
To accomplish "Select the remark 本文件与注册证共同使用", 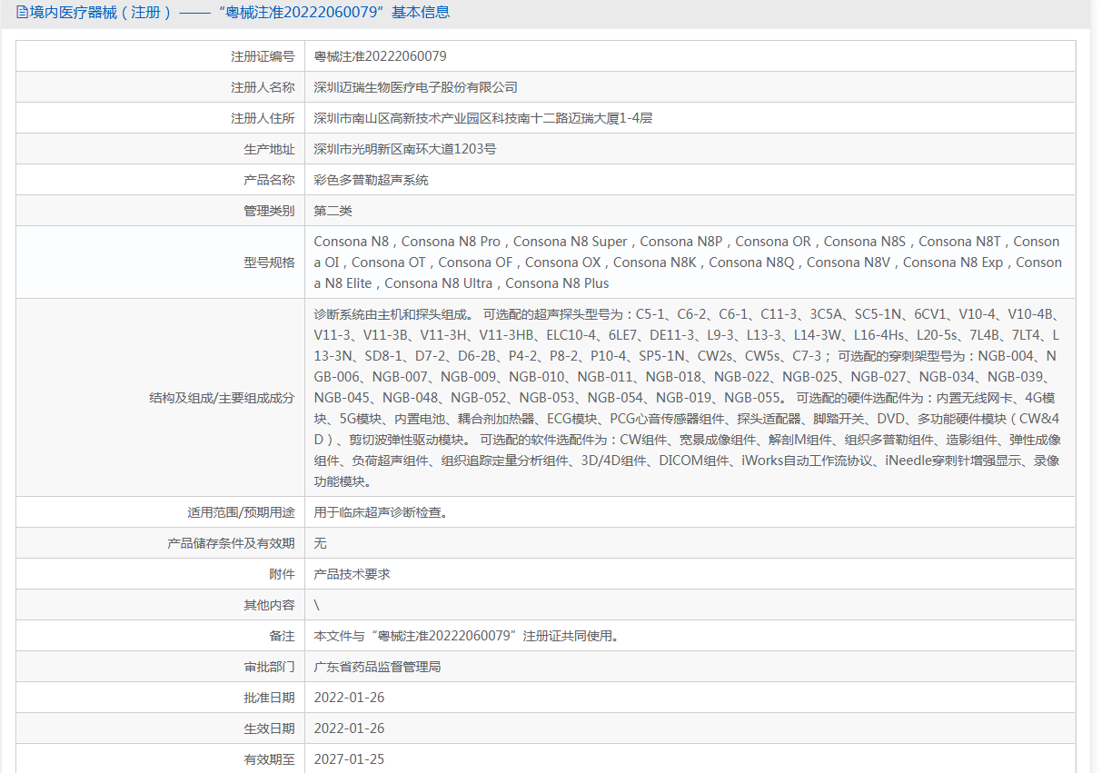I will click(467, 636).
